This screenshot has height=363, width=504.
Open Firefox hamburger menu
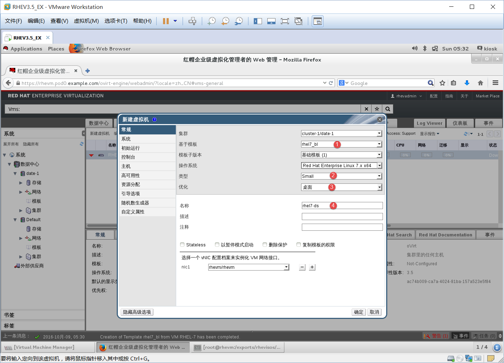click(x=495, y=83)
